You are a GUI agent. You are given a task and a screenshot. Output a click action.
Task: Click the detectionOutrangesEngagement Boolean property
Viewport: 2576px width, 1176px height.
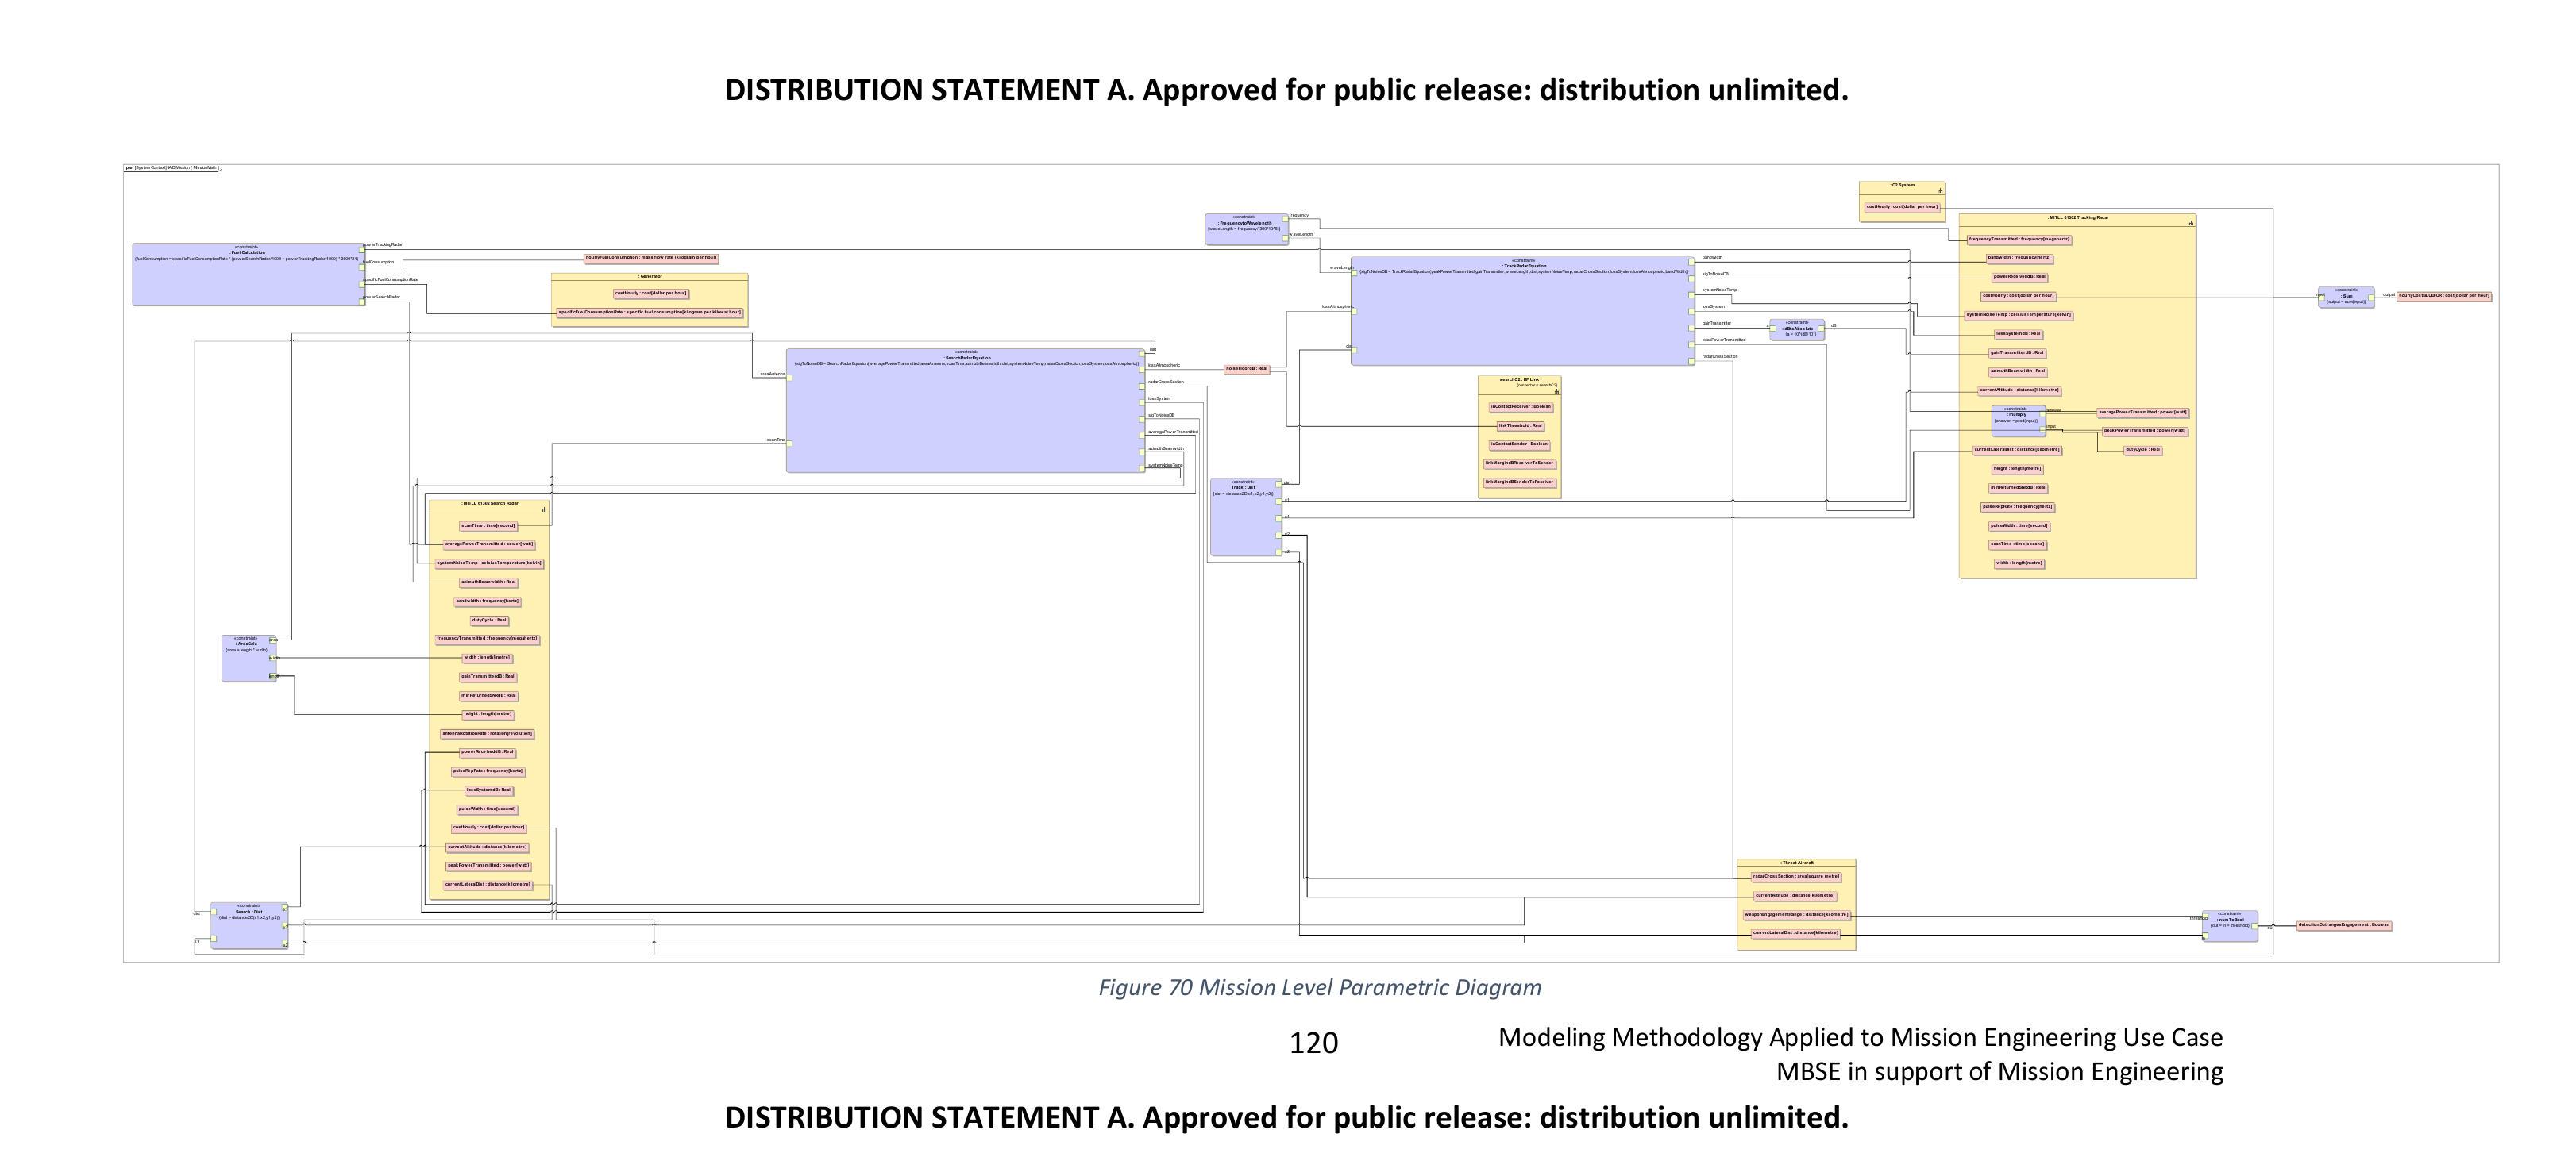2343,925
